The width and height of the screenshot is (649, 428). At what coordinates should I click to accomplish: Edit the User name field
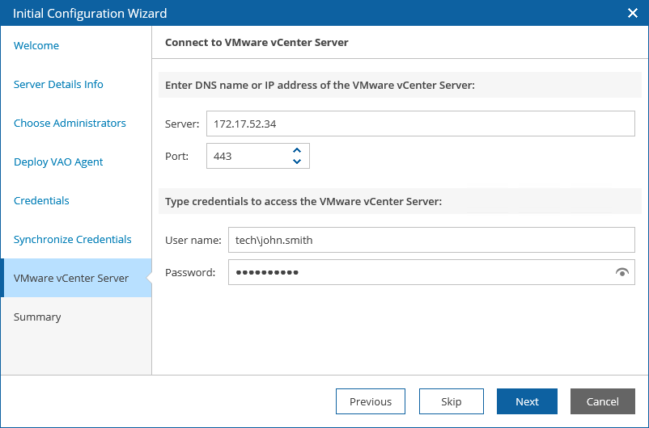431,240
